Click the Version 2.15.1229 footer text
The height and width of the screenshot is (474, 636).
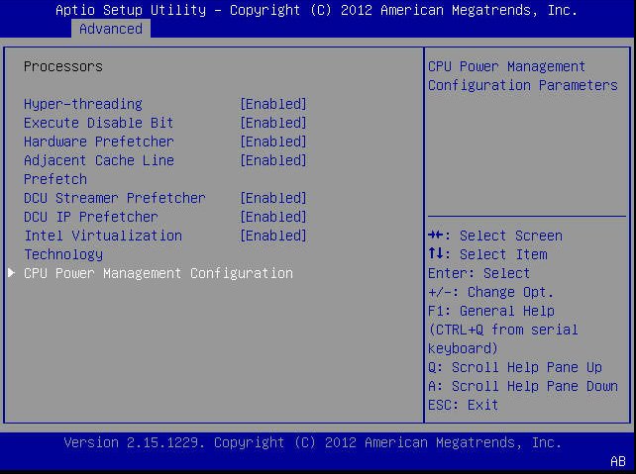click(313, 442)
